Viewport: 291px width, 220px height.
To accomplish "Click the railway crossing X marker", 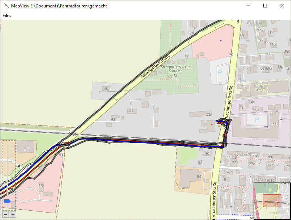I will click(x=75, y=134).
